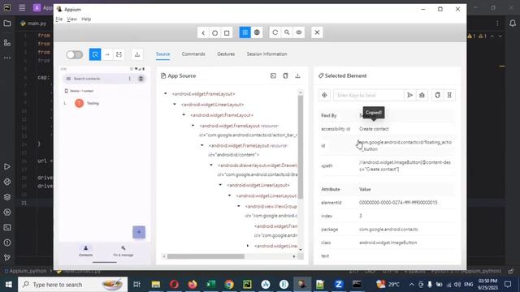Download the App Source as file
This screenshot has width=520, height=292.
tap(297, 75)
